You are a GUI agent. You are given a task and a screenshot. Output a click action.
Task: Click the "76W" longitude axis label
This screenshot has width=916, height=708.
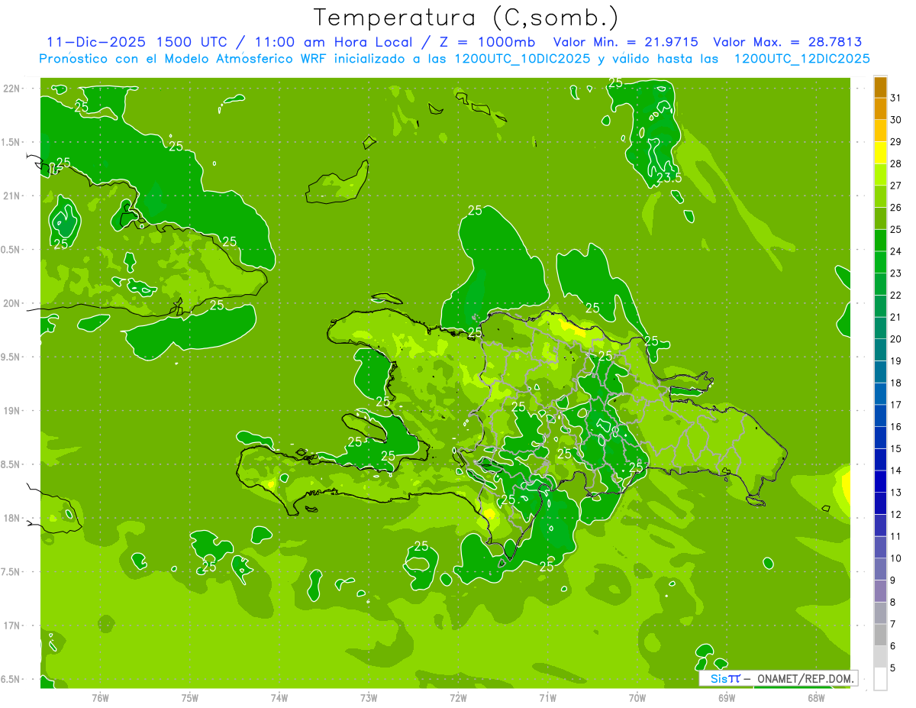tap(100, 698)
